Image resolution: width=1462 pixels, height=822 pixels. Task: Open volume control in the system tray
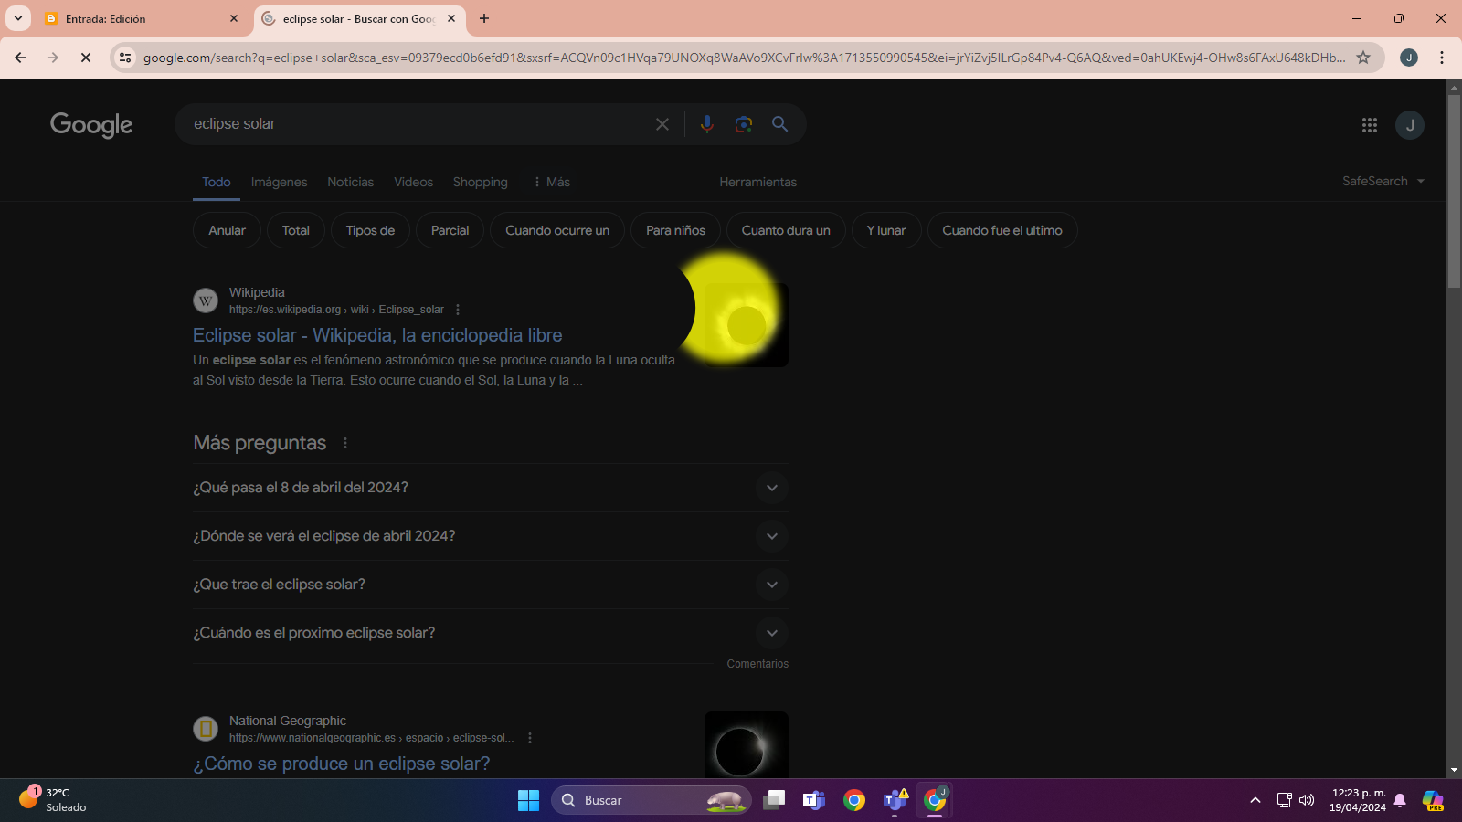tap(1307, 800)
